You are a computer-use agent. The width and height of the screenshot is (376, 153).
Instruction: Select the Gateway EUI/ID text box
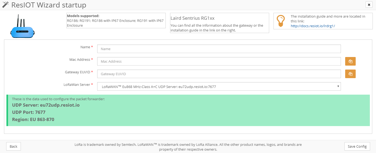pyautogui.click(x=219, y=74)
